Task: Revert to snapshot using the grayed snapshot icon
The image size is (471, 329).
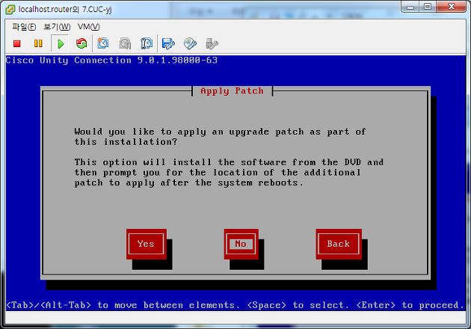Action: pyautogui.click(x=125, y=43)
